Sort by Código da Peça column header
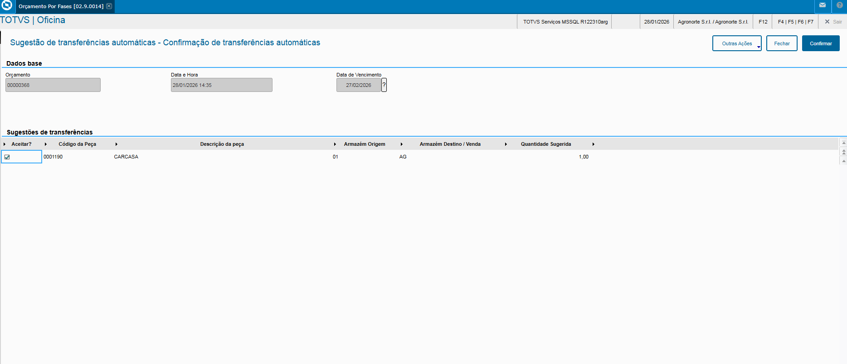 pos(77,144)
